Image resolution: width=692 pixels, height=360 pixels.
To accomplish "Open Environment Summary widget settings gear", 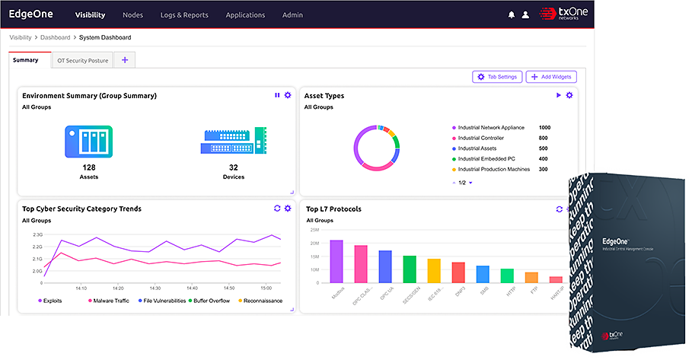I will pyautogui.click(x=288, y=95).
